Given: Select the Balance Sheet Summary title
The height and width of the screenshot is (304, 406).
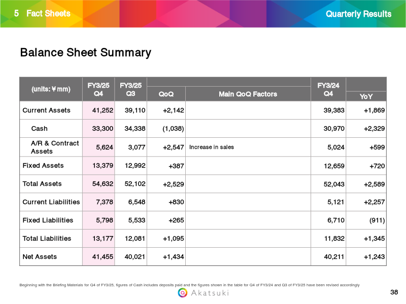Looking at the screenshot, I should click(85, 53).
